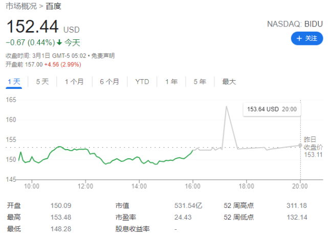Viewport: 328px width, 239px height.
Task: Switch to the 6 个月 range tab
Action: [110, 82]
